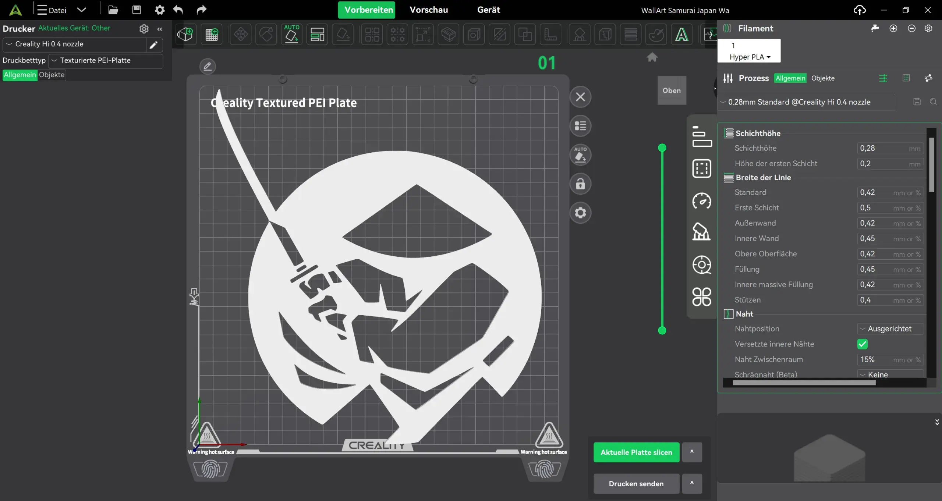Viewport: 942px width, 501px height.
Task: Select the Move tool in toolbar
Action: [241, 35]
